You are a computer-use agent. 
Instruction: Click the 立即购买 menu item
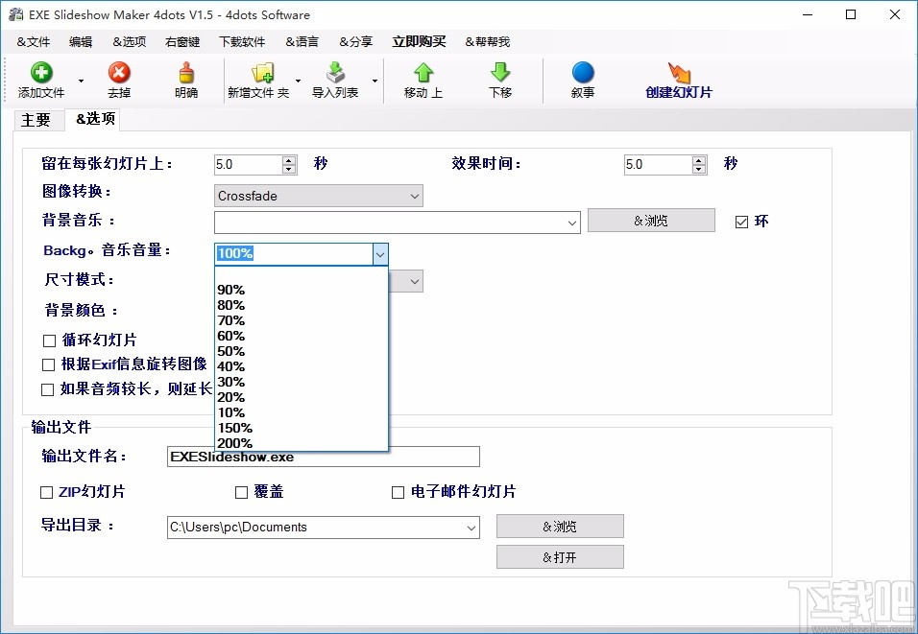pos(421,41)
